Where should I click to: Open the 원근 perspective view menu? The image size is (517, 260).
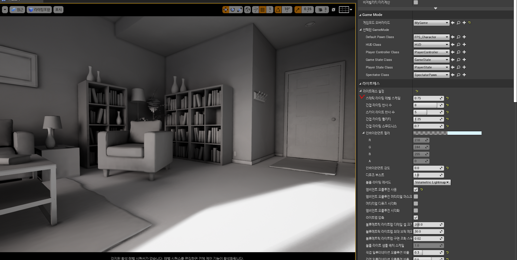pos(17,10)
